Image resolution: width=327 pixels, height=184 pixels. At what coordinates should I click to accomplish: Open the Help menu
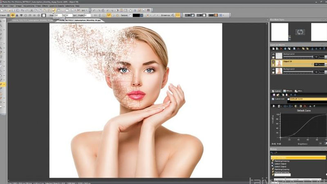point(77,6)
